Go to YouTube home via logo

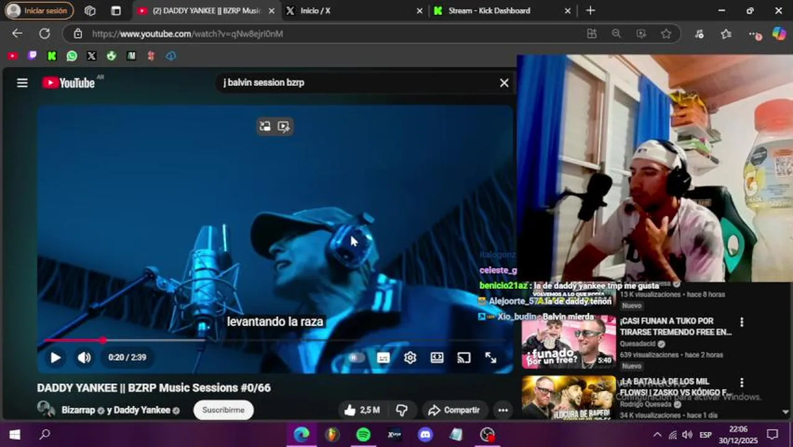point(69,83)
